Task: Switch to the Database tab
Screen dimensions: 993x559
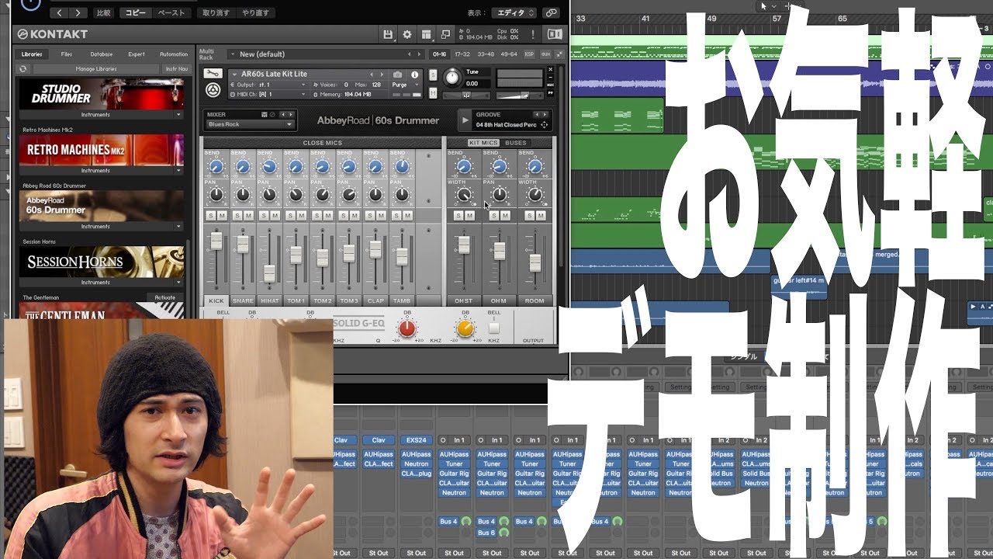Action: pyautogui.click(x=102, y=54)
